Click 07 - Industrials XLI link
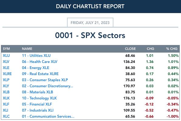The height and width of the screenshot is (121, 181). (x=38, y=110)
